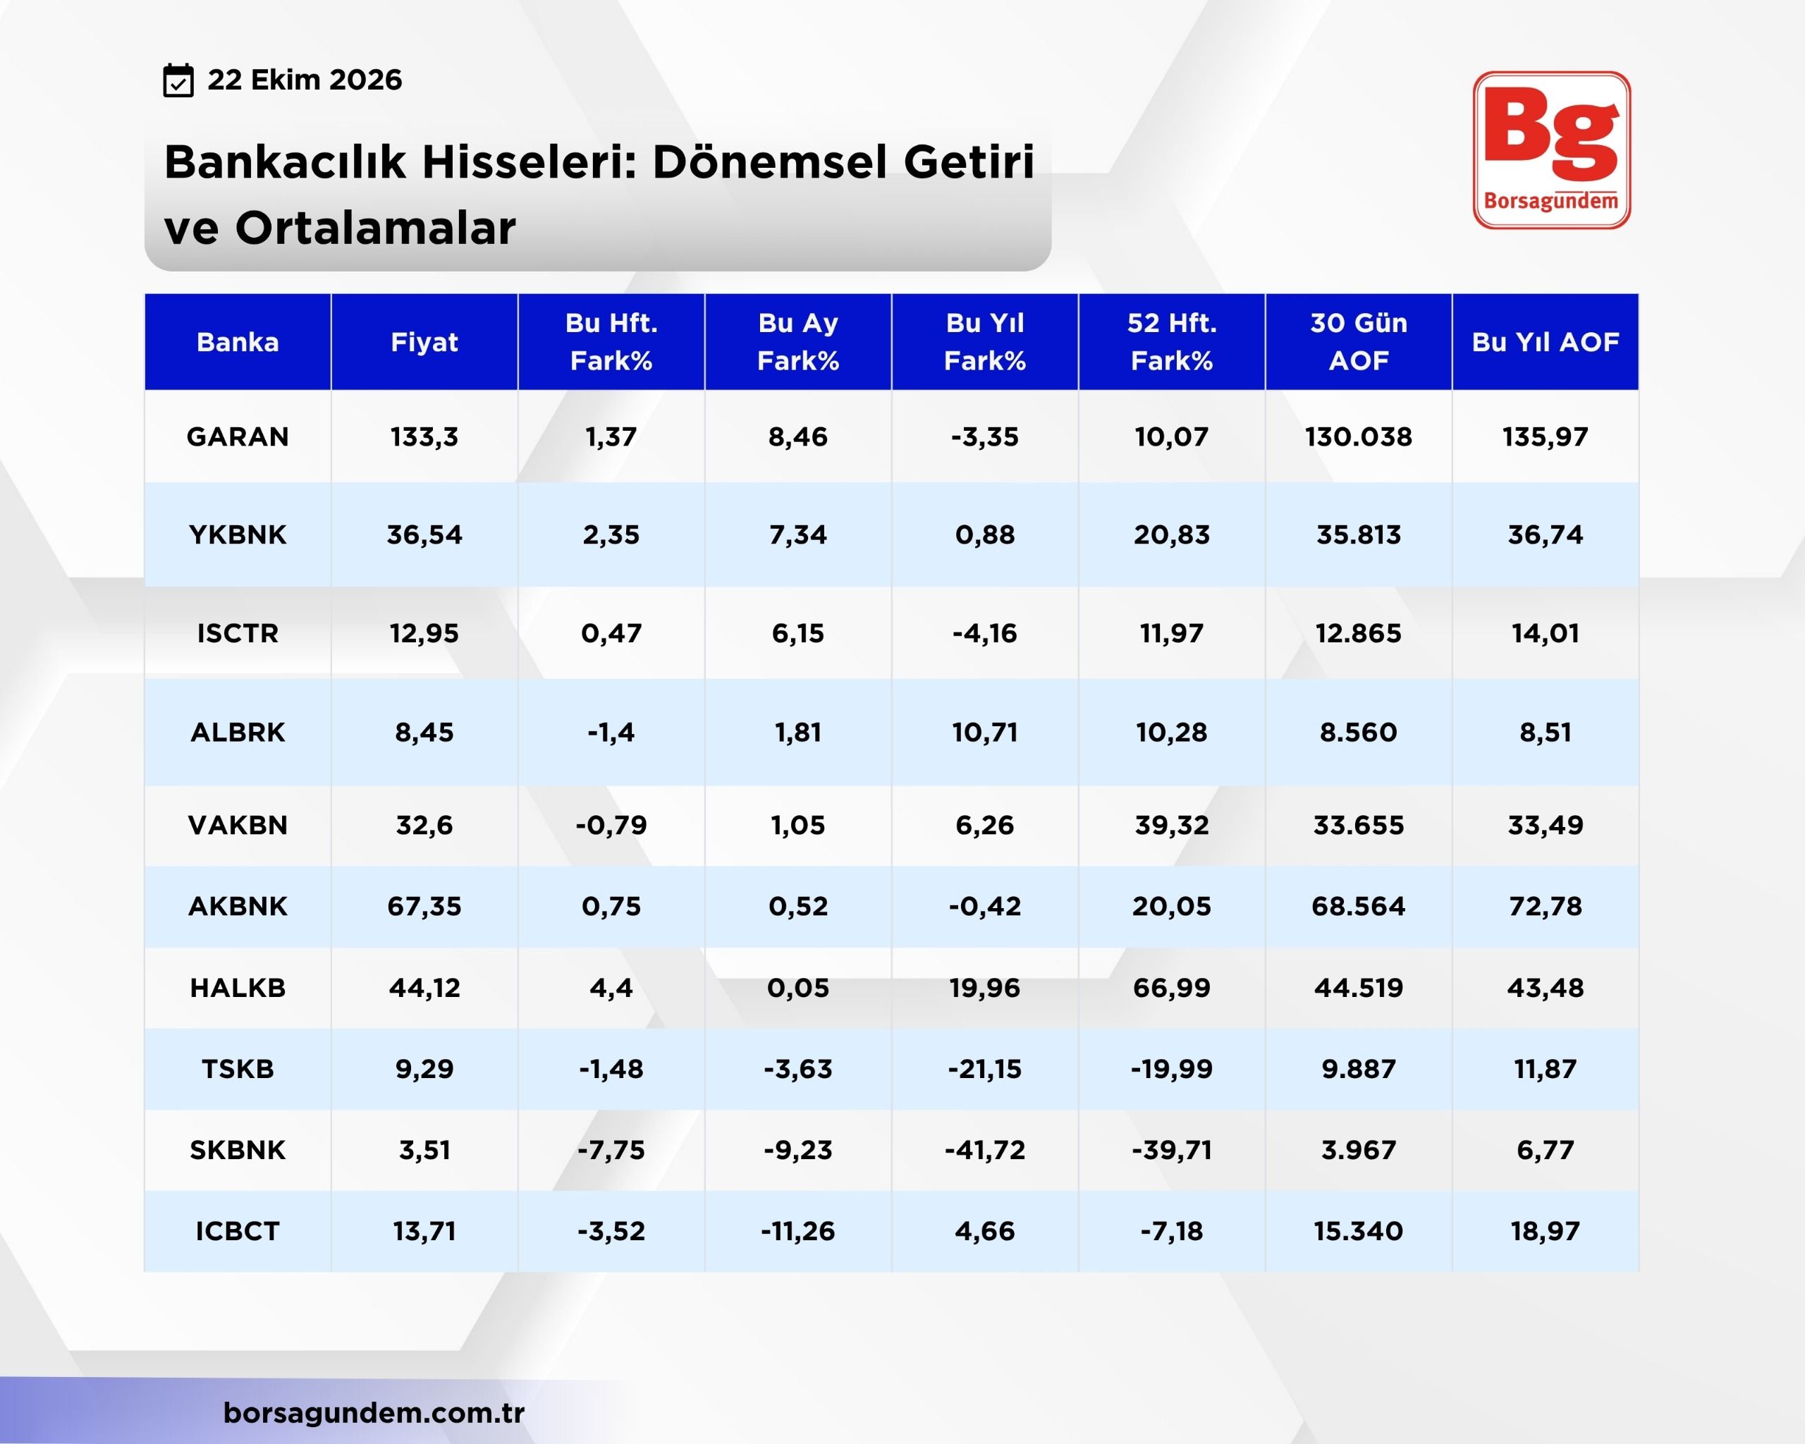The image size is (1805, 1444).
Task: Click ISCTR monthly change 6,15
Action: tap(798, 634)
